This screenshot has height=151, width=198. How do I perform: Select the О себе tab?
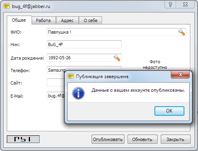point(90,20)
